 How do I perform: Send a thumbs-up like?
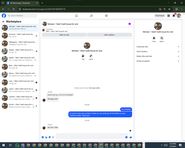pyautogui.click(x=131, y=137)
